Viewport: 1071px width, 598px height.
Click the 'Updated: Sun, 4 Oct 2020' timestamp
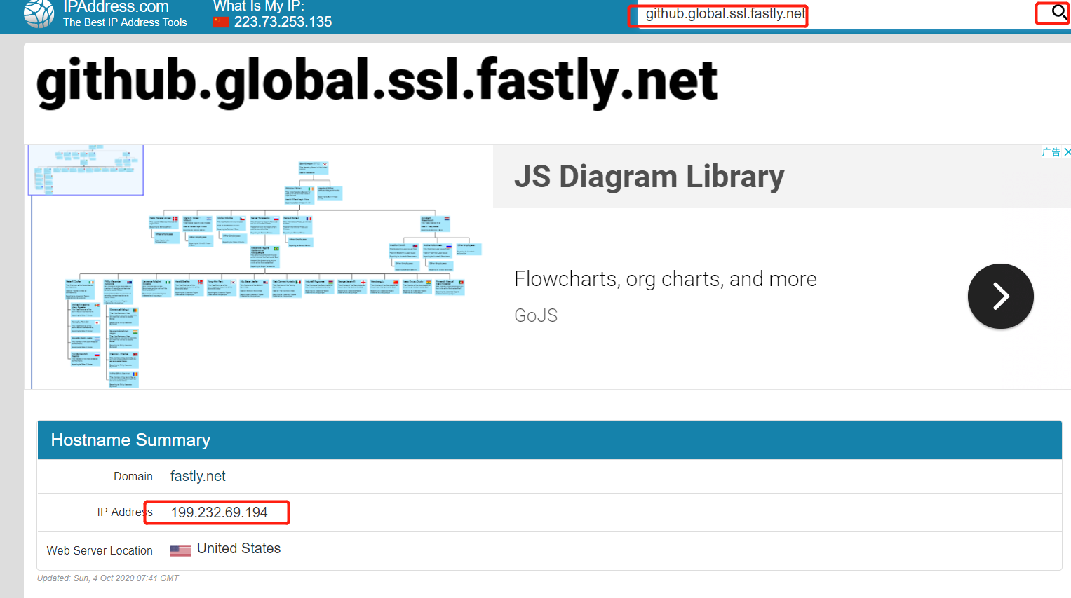click(x=108, y=578)
